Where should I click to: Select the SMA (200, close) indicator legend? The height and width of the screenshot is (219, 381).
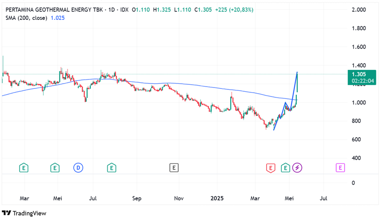tap(26, 18)
